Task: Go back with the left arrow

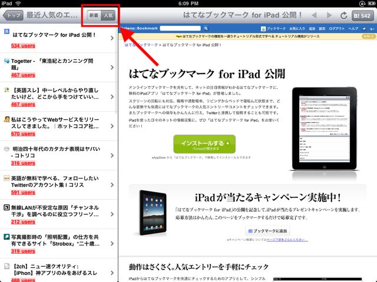Action: pos(314,15)
